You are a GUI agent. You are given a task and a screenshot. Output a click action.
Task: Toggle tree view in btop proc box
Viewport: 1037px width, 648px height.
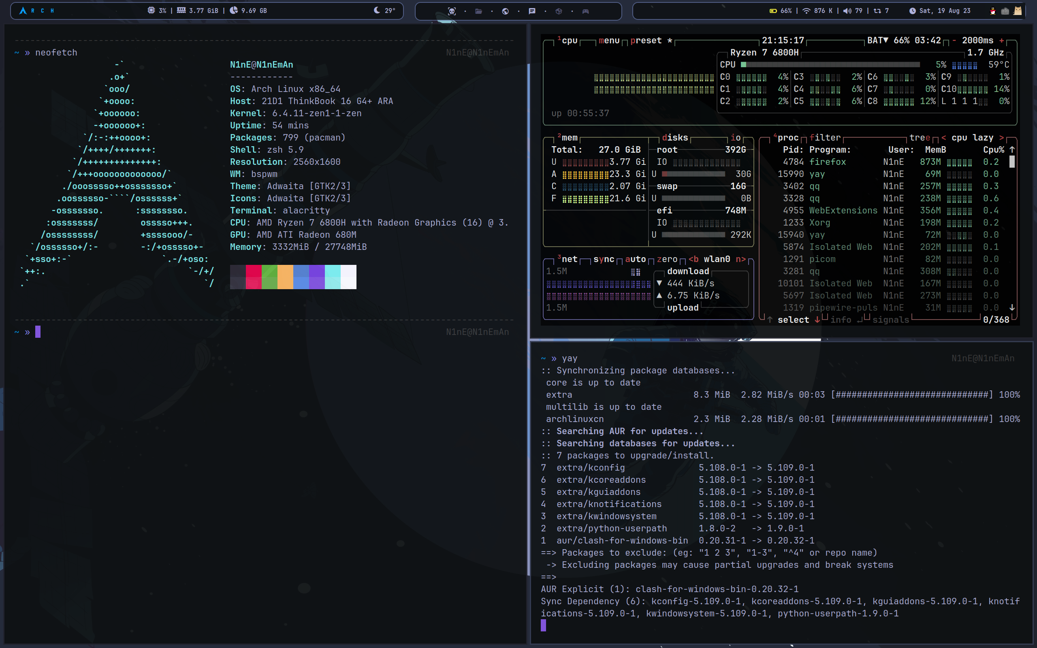pyautogui.click(x=920, y=138)
